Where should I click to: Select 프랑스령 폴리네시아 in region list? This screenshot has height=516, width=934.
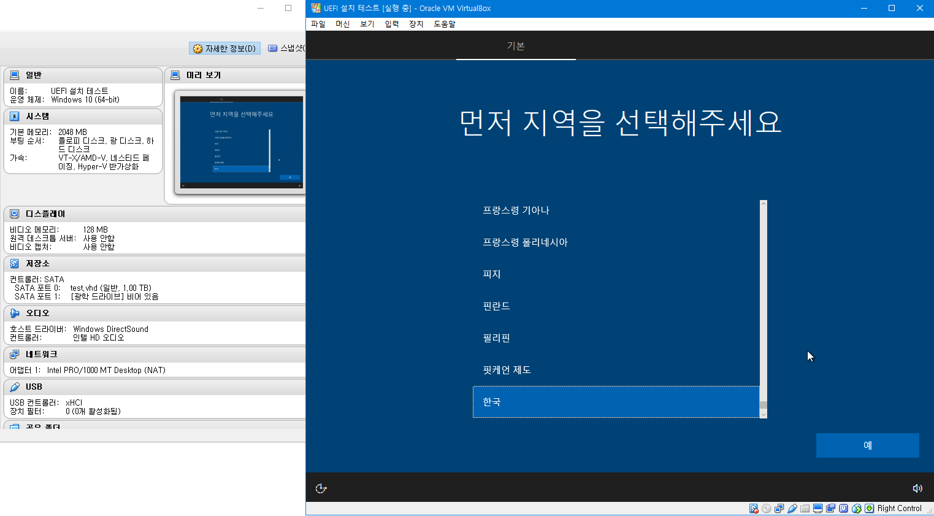tap(616, 242)
